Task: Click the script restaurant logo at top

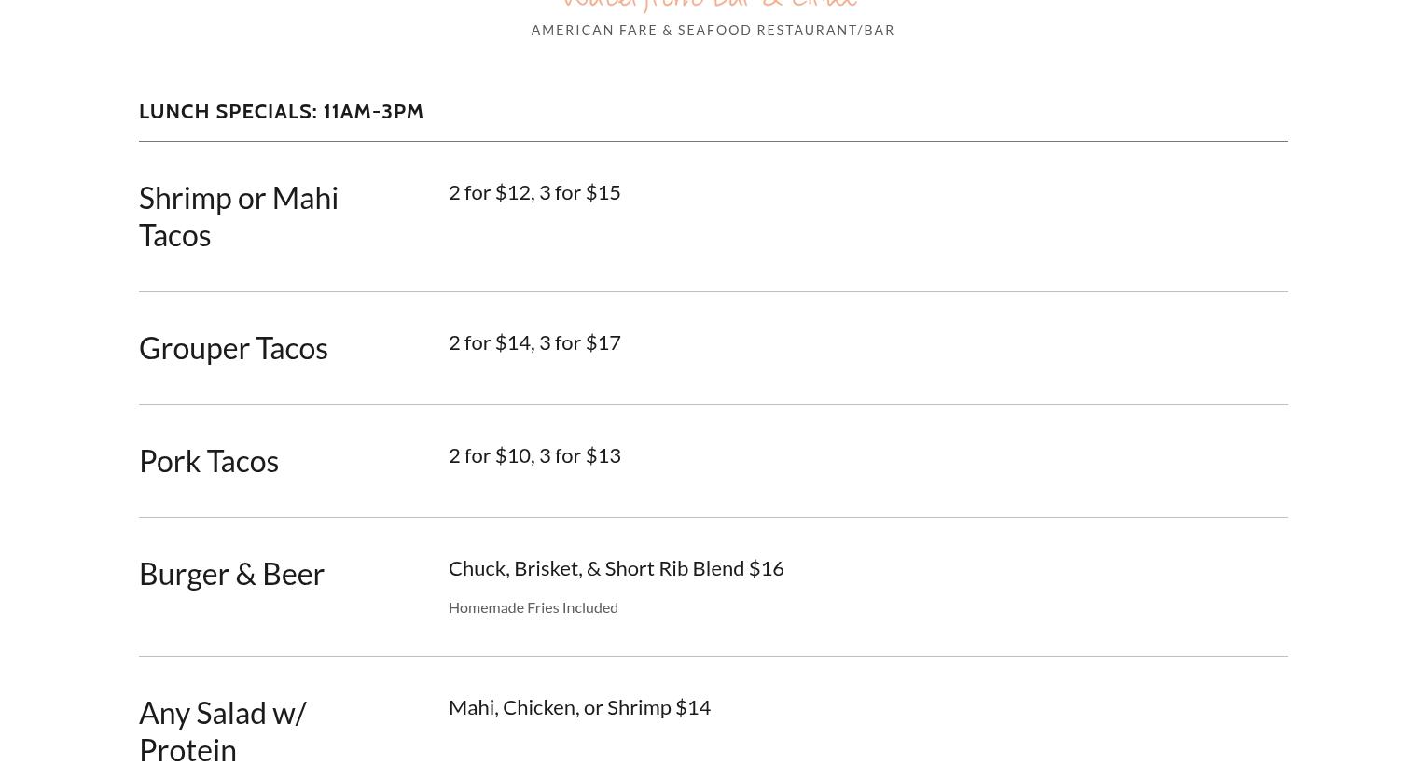Action: tap(711, 5)
